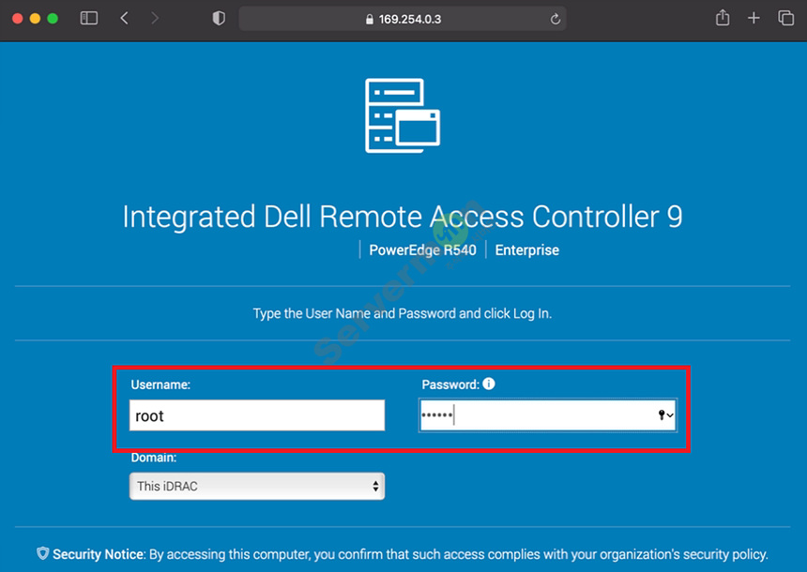This screenshot has height=572, width=807.
Task: Reload the page with the refresh icon
Action: [555, 19]
